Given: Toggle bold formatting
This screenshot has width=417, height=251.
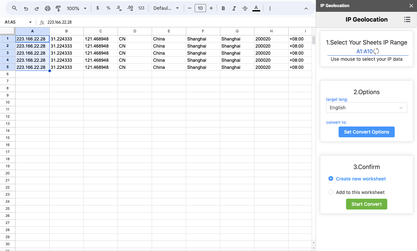Looking at the screenshot, I should point(223,8).
